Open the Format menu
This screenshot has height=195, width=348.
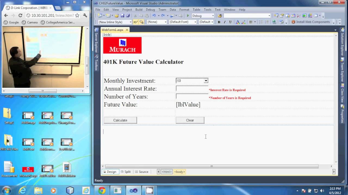tap(184, 9)
